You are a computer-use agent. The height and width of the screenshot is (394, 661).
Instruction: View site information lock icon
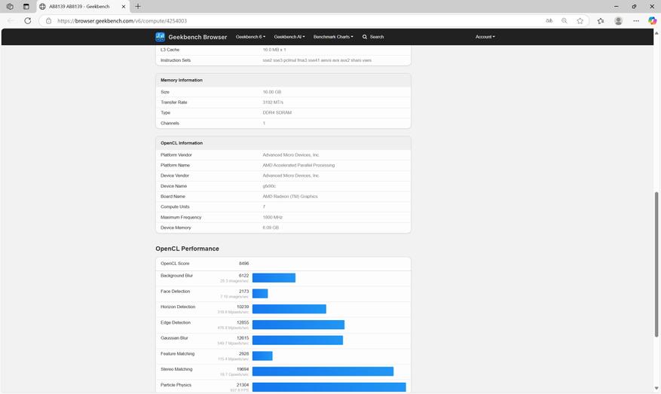tap(48, 20)
